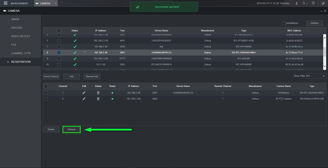Uncheck the row 8 device checkbox
Viewport: 328px width, 168px height.
[x=59, y=52]
